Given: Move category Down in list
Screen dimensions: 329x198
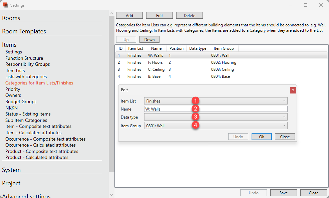Looking at the screenshot, I should point(149,40).
